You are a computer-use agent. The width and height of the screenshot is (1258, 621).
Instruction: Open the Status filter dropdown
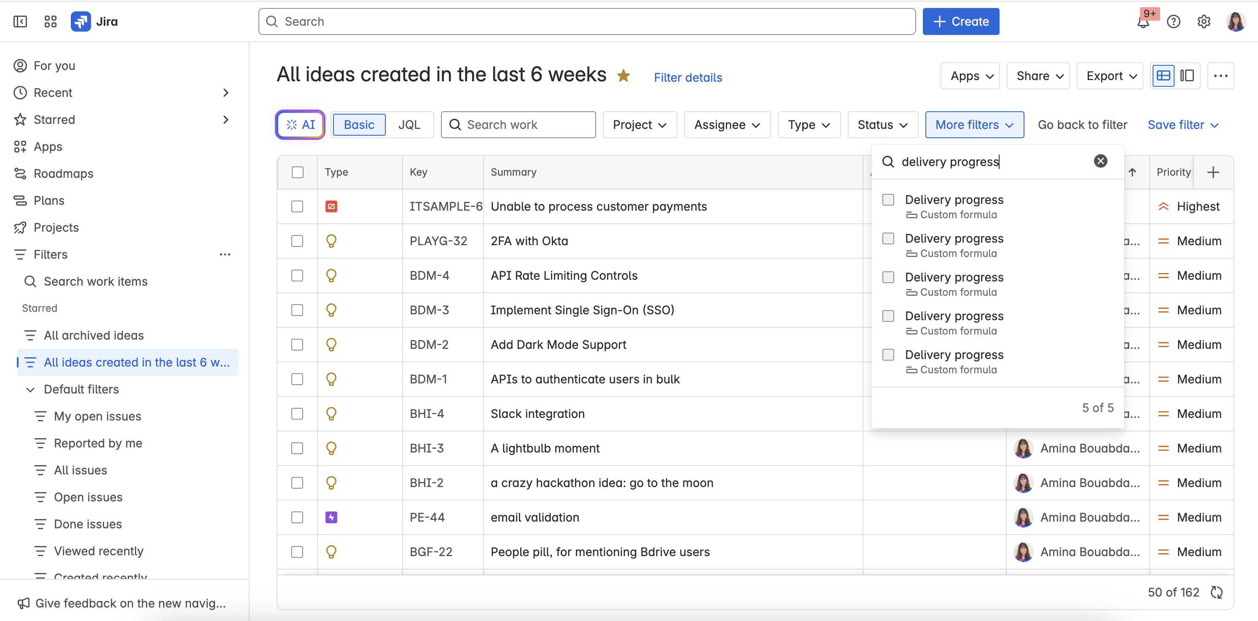coord(882,124)
